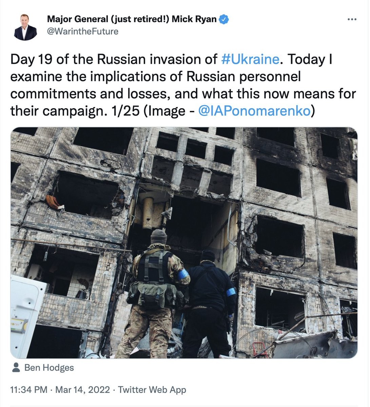The height and width of the screenshot is (407, 370).
Task: View tagged user Ben Hodges
Action: 49,368
